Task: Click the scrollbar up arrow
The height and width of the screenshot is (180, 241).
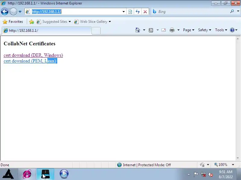Action: click(x=238, y=39)
